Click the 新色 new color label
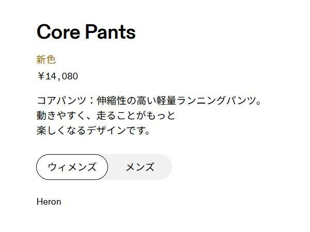 coord(46,60)
